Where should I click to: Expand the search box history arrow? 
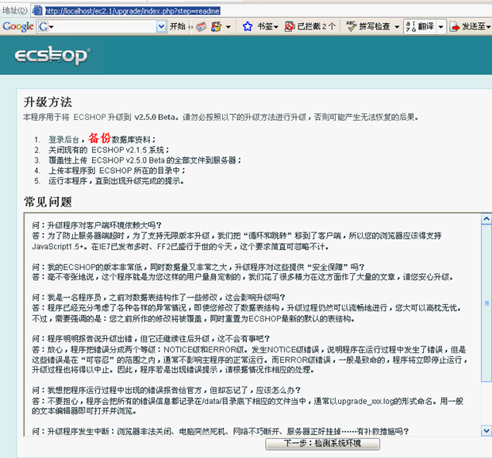coord(161,27)
